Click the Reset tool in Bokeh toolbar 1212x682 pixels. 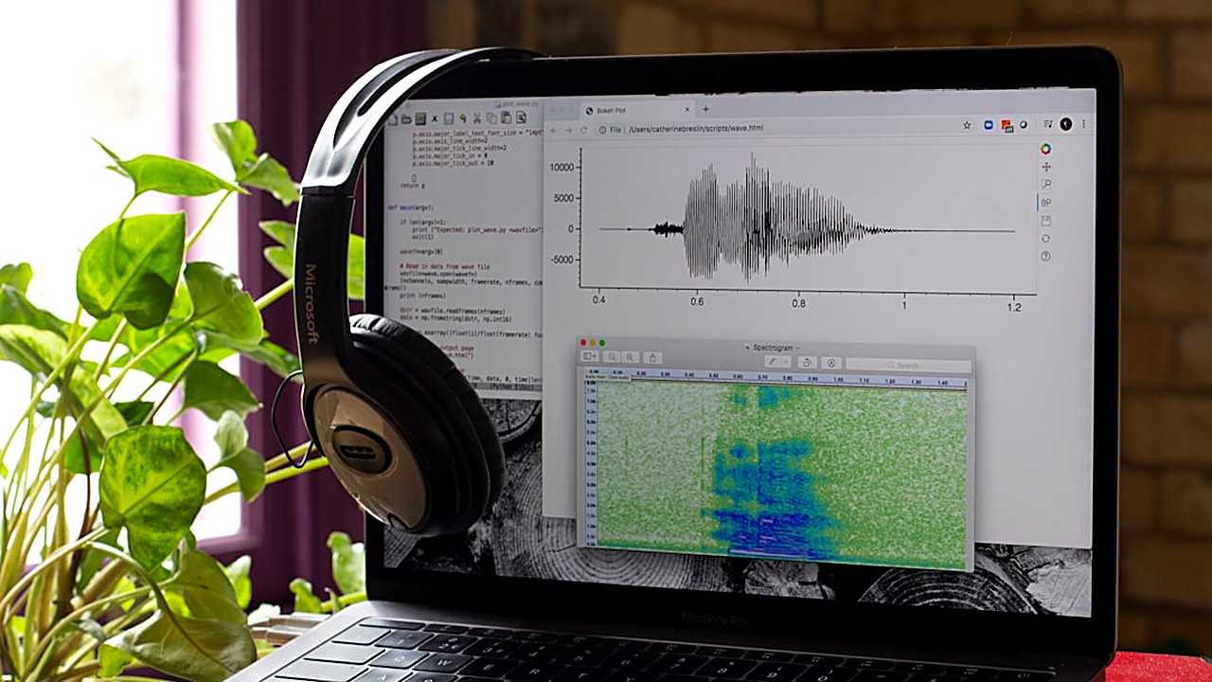pyautogui.click(x=1045, y=238)
